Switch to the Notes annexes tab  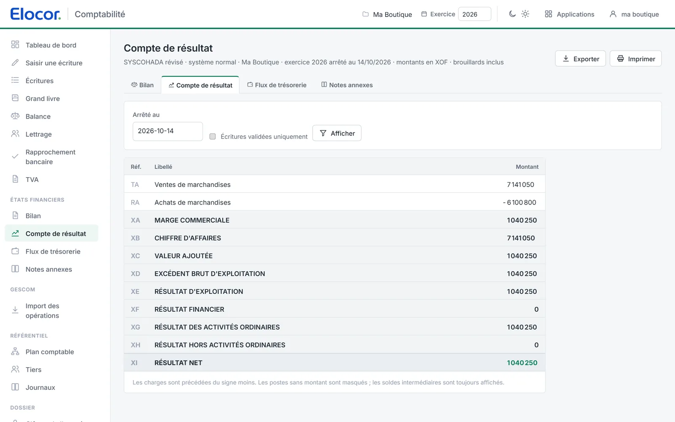(x=347, y=85)
